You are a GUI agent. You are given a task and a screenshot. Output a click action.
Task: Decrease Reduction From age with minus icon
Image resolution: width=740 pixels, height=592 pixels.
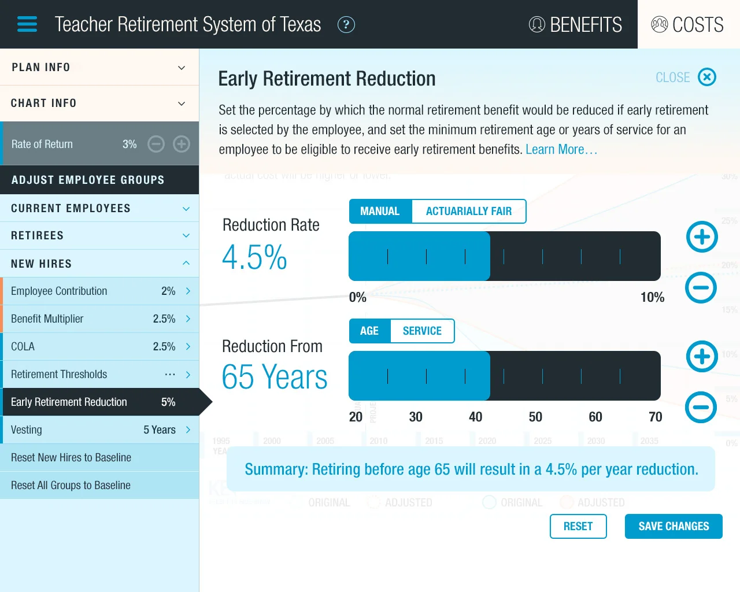[701, 407]
